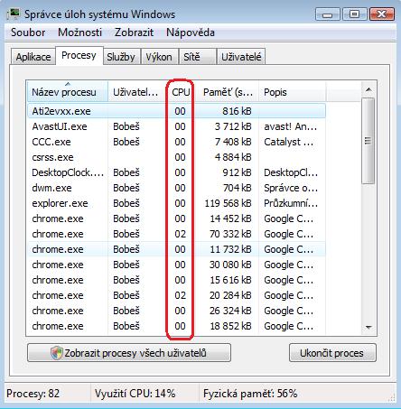Sort by Popis column header
The width and height of the screenshot is (401, 409).
point(292,92)
